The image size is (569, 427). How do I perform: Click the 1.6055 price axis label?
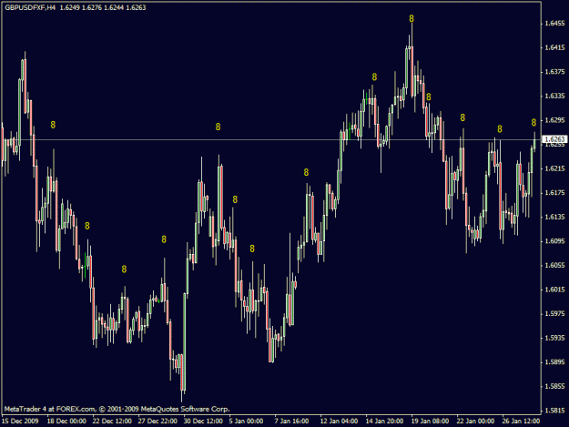(554, 265)
